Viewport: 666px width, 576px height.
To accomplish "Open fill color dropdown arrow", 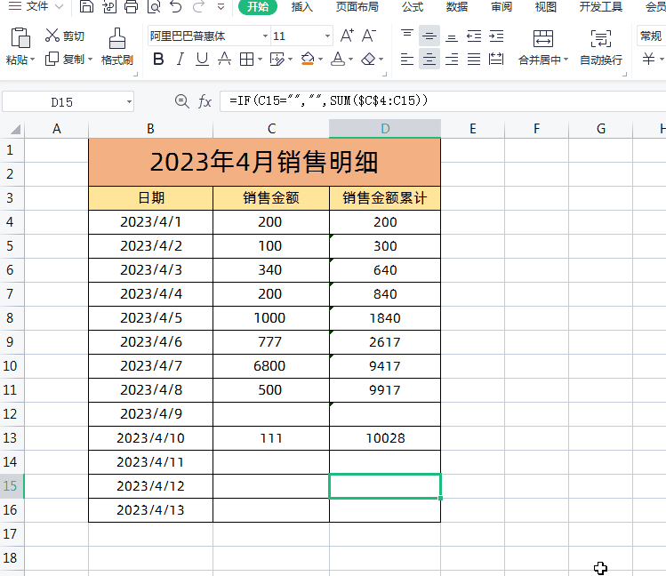I will coord(321,60).
